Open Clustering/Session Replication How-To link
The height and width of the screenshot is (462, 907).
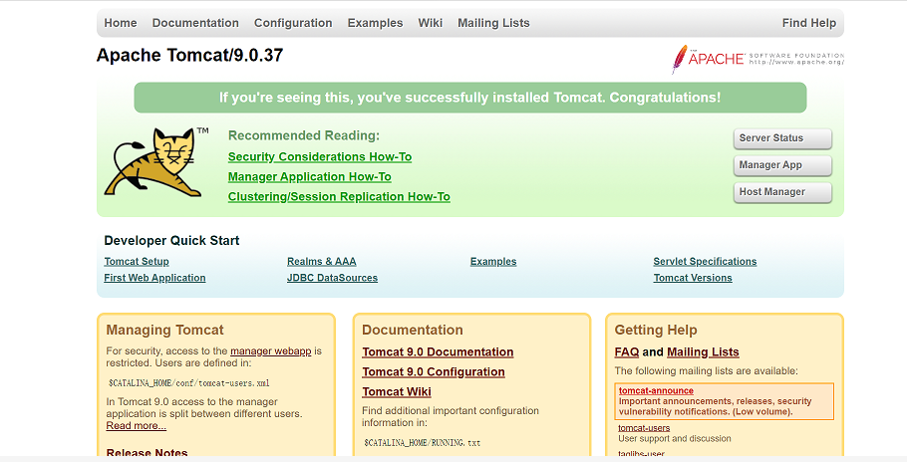pos(339,197)
